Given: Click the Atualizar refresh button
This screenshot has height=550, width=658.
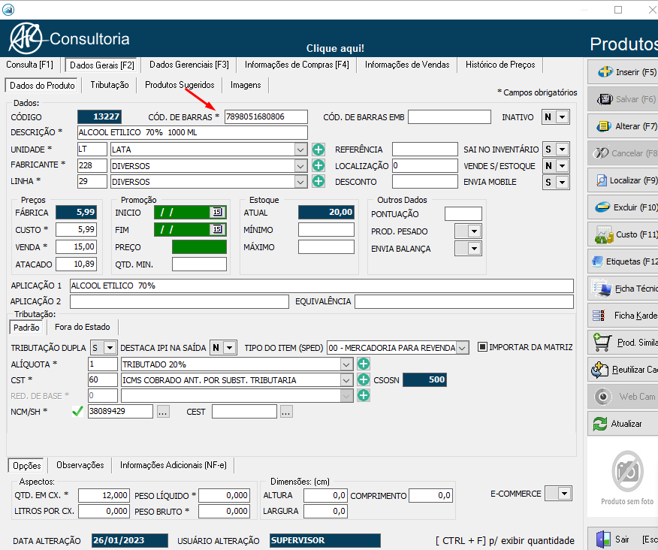Looking at the screenshot, I should pyautogui.click(x=623, y=424).
